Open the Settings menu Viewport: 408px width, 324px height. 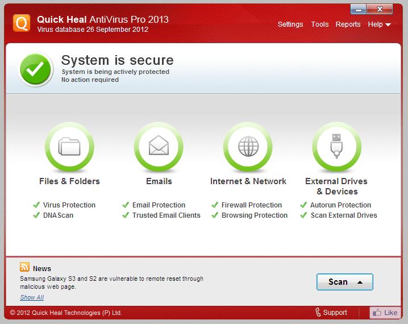pos(290,24)
